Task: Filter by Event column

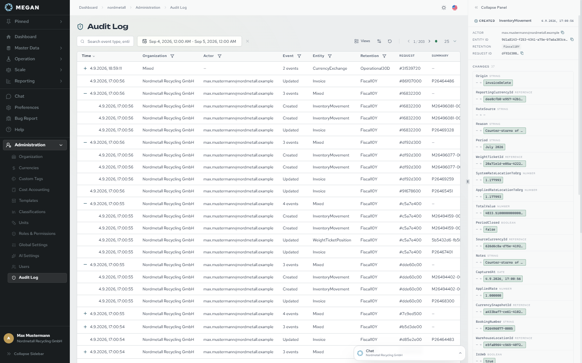Action: click(299, 56)
